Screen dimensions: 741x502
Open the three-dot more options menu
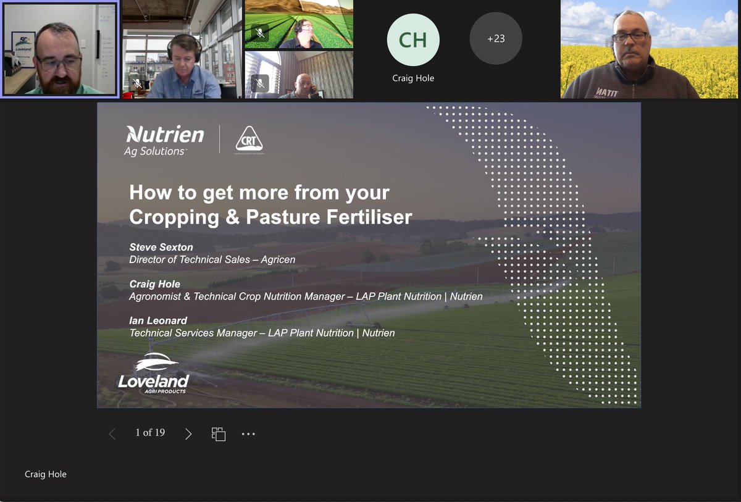[x=248, y=434]
